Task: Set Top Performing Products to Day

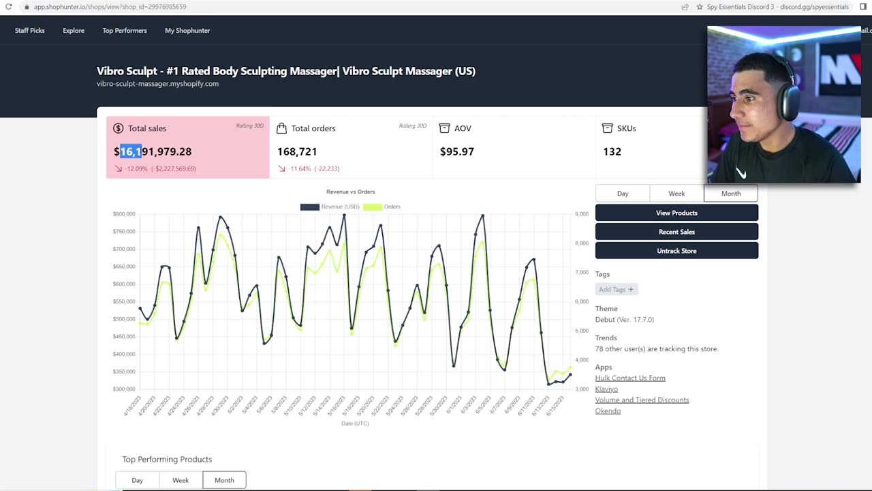Action: (x=137, y=480)
